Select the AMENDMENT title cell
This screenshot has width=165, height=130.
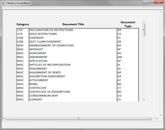coord(38,57)
